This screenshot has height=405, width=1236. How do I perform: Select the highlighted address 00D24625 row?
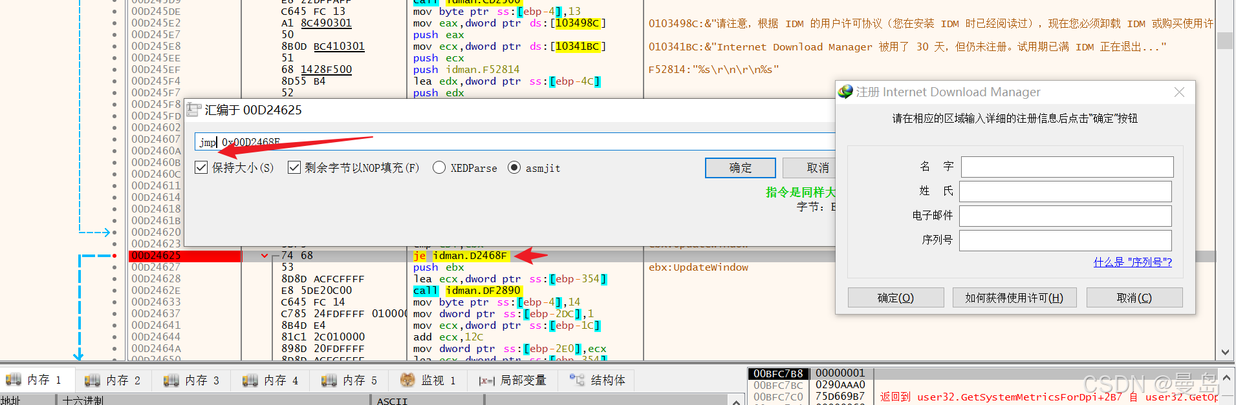(184, 256)
